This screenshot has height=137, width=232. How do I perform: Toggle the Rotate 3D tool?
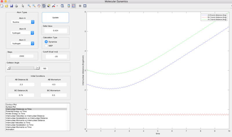point(43,6)
